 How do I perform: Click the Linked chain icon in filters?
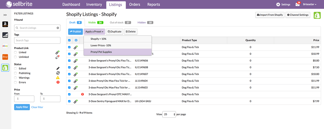[58, 52]
